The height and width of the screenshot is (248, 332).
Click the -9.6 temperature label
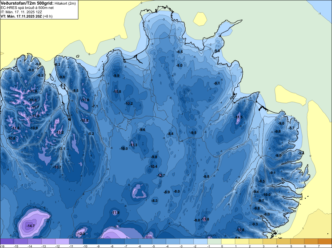142,130
